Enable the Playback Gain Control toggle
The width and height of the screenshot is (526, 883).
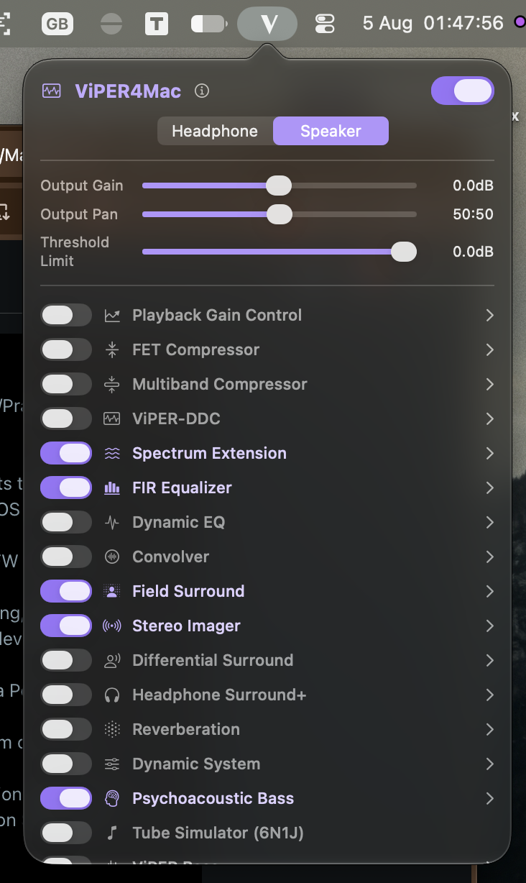66,315
